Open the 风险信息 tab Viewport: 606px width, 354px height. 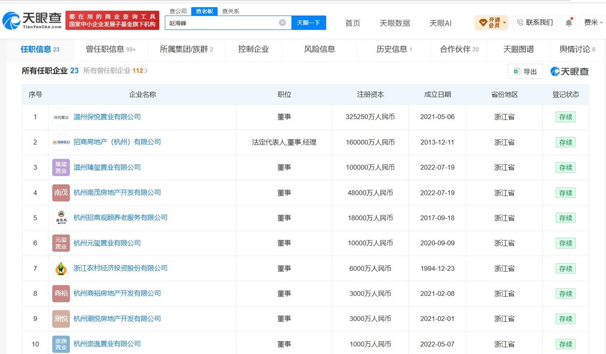click(x=320, y=49)
